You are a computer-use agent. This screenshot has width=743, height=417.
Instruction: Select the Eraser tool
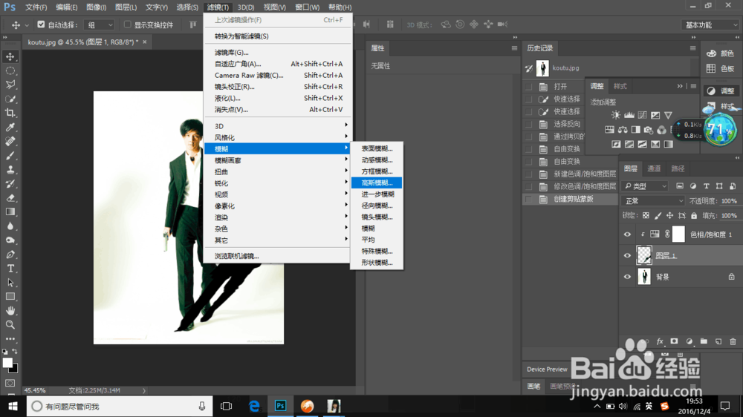click(10, 198)
